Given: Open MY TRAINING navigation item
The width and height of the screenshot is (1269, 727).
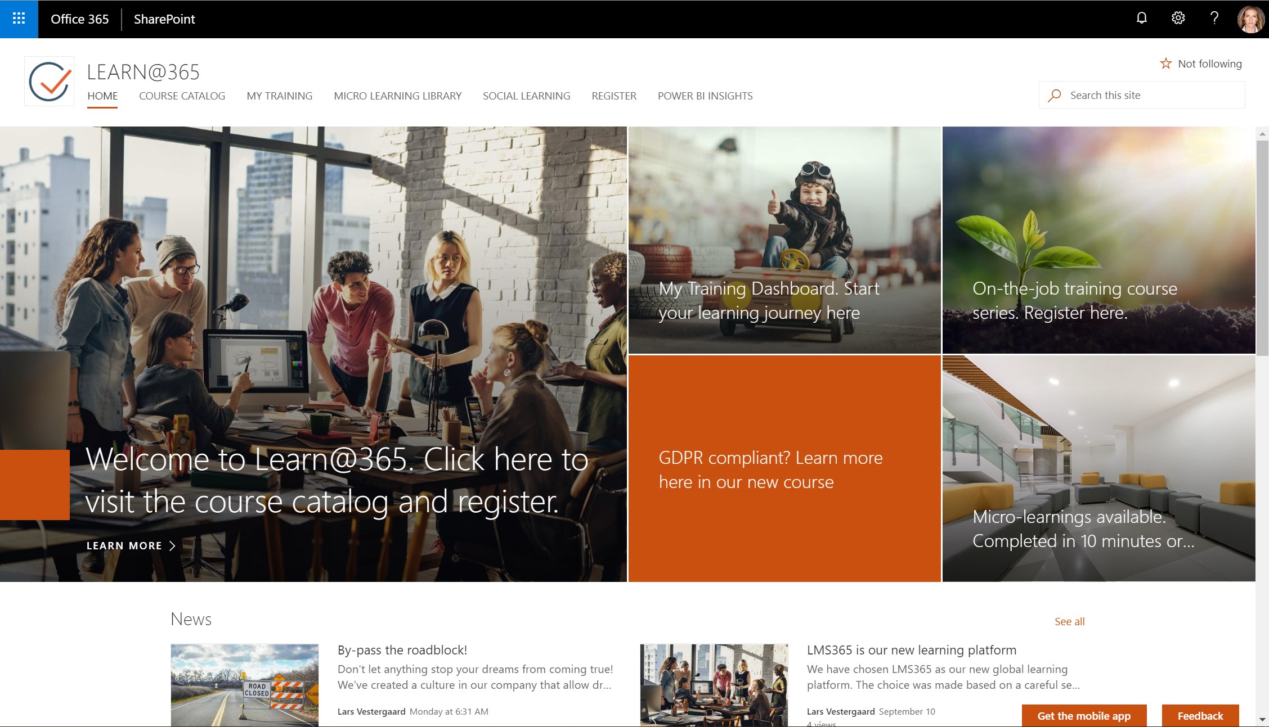Looking at the screenshot, I should coord(280,96).
